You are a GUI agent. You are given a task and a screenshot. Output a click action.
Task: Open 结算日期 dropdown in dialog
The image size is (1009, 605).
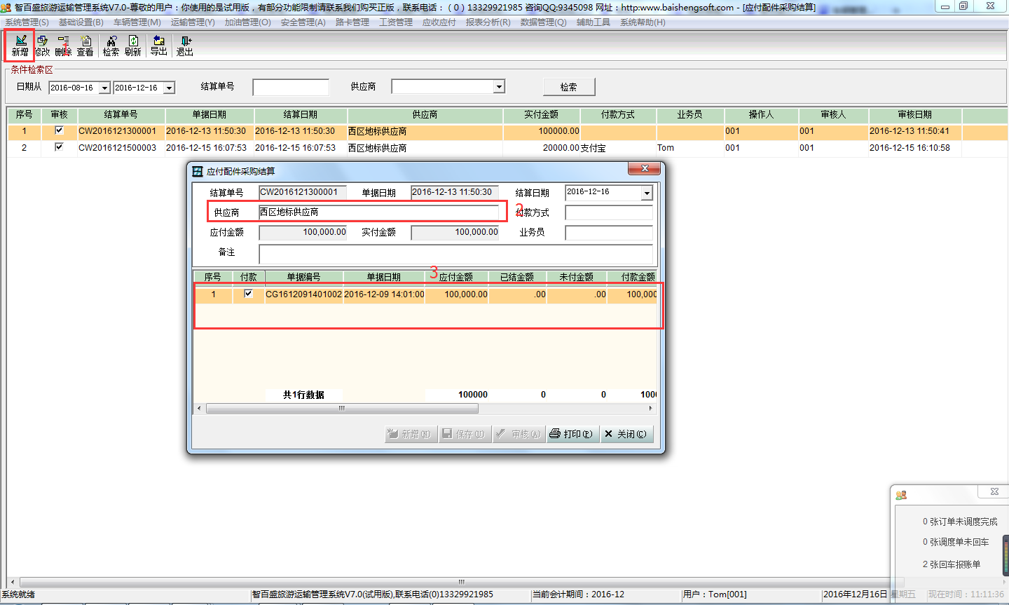(647, 193)
